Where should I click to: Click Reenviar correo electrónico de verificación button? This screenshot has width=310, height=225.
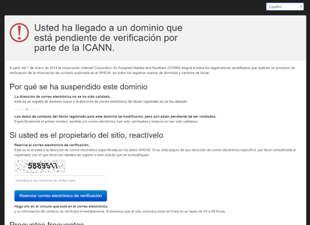pos(61,196)
